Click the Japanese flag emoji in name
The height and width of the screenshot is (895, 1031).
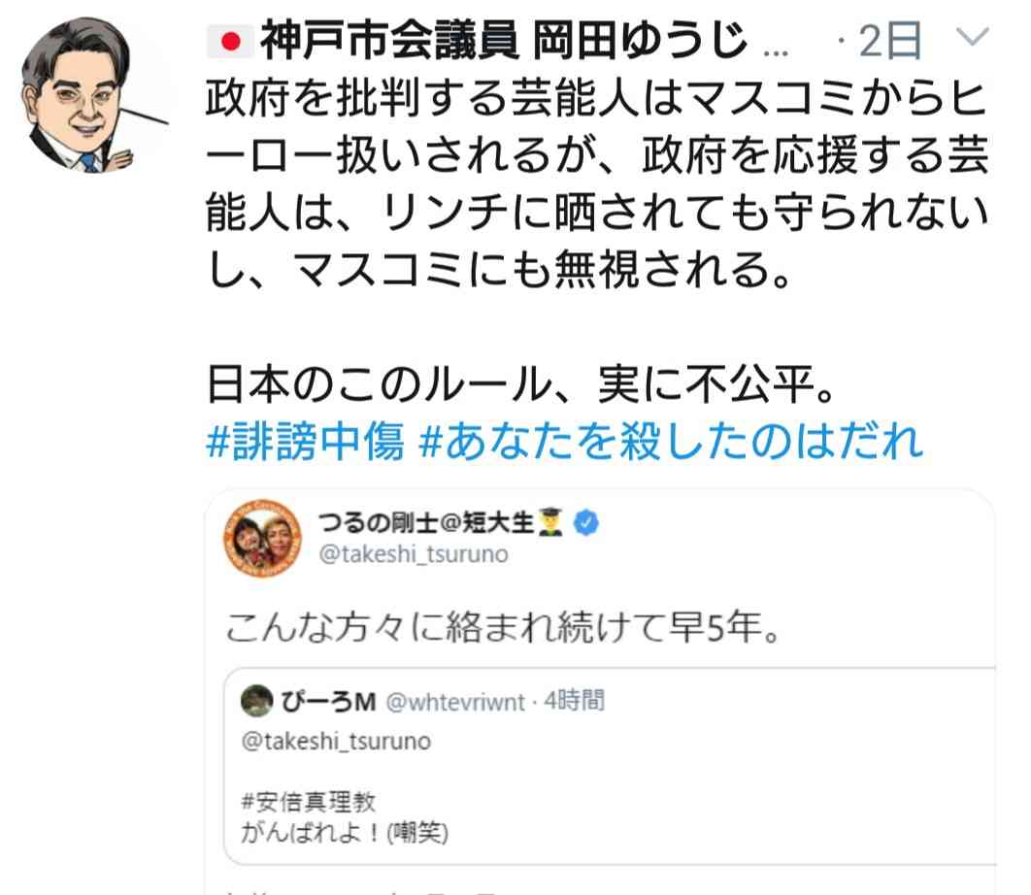(229, 42)
